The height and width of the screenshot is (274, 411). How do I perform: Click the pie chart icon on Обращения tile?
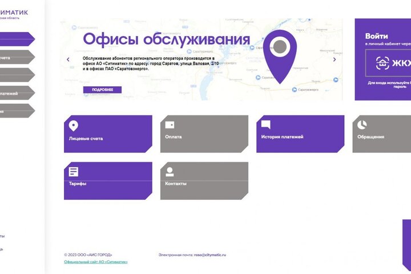[362, 125]
